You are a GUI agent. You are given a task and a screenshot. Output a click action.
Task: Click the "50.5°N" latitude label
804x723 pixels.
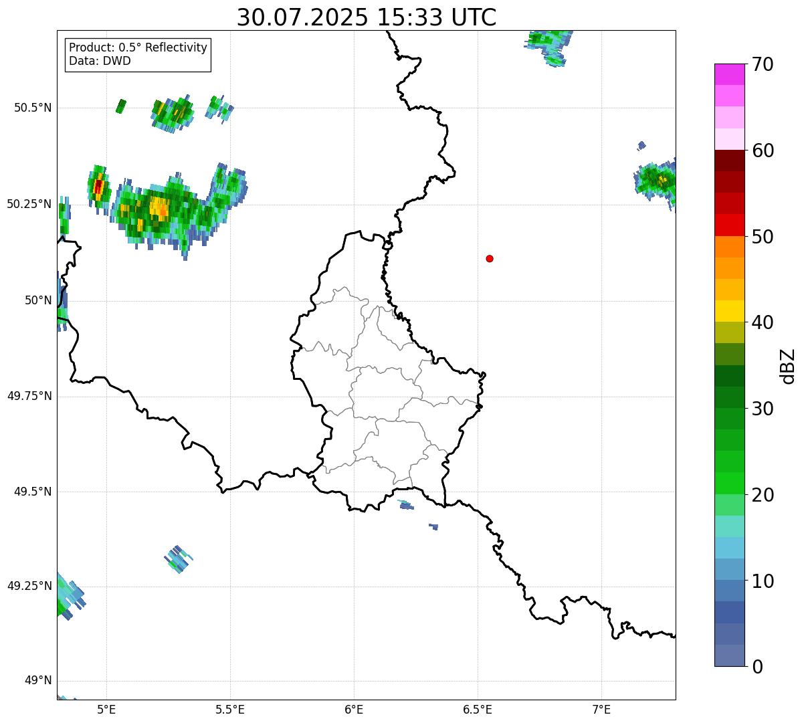(x=33, y=108)
